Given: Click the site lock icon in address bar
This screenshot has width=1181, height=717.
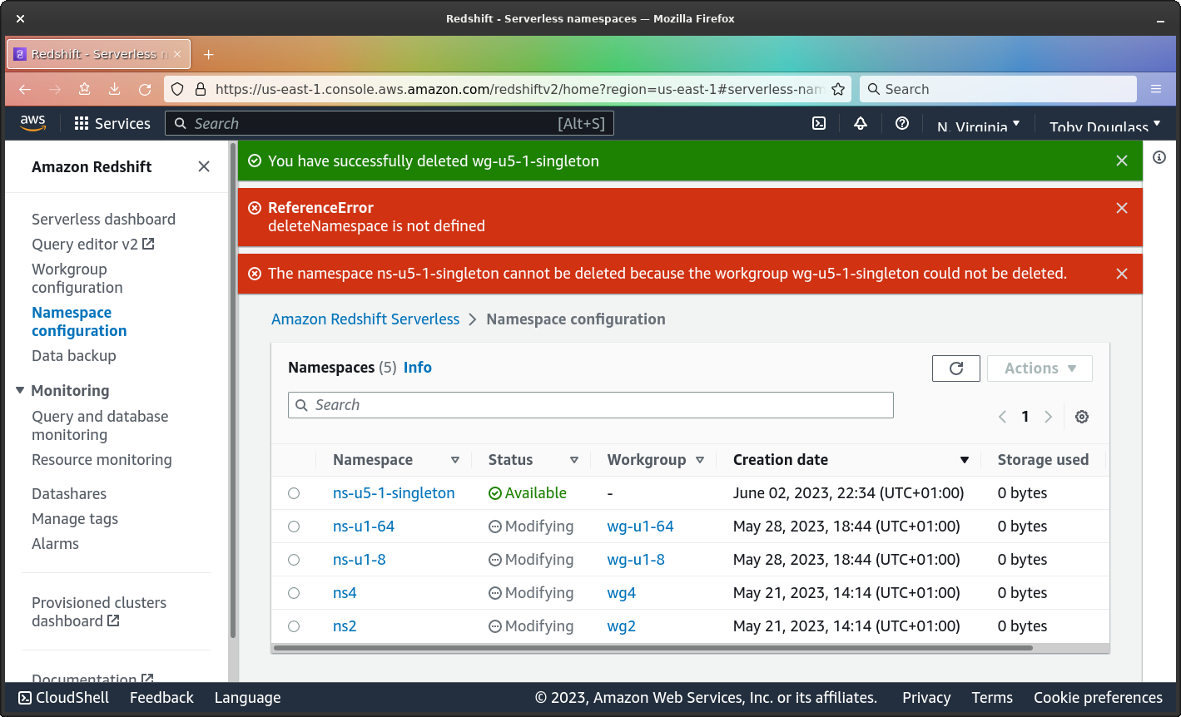Looking at the screenshot, I should [x=200, y=89].
